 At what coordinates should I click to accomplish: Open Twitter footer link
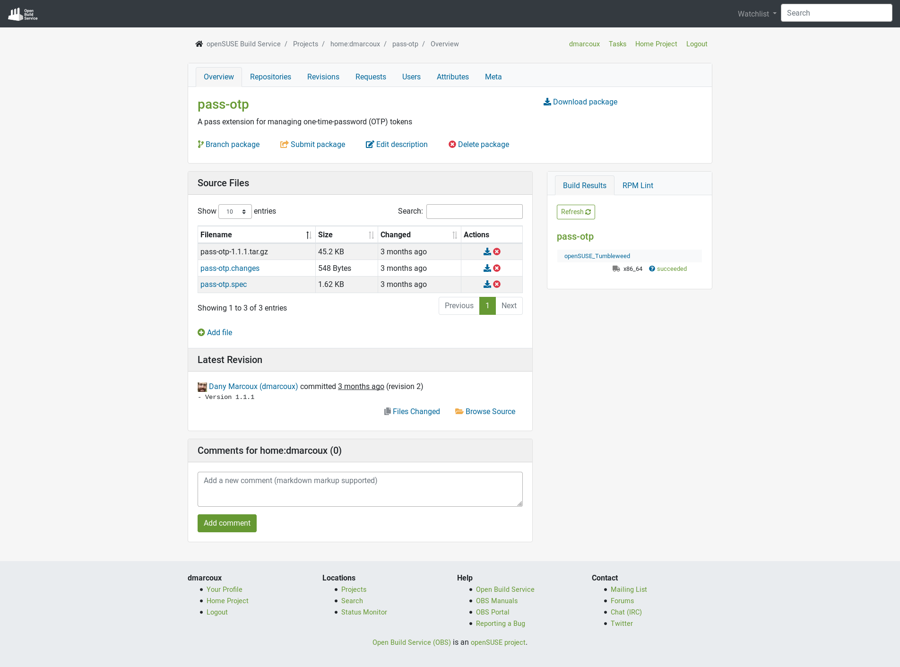tap(622, 624)
